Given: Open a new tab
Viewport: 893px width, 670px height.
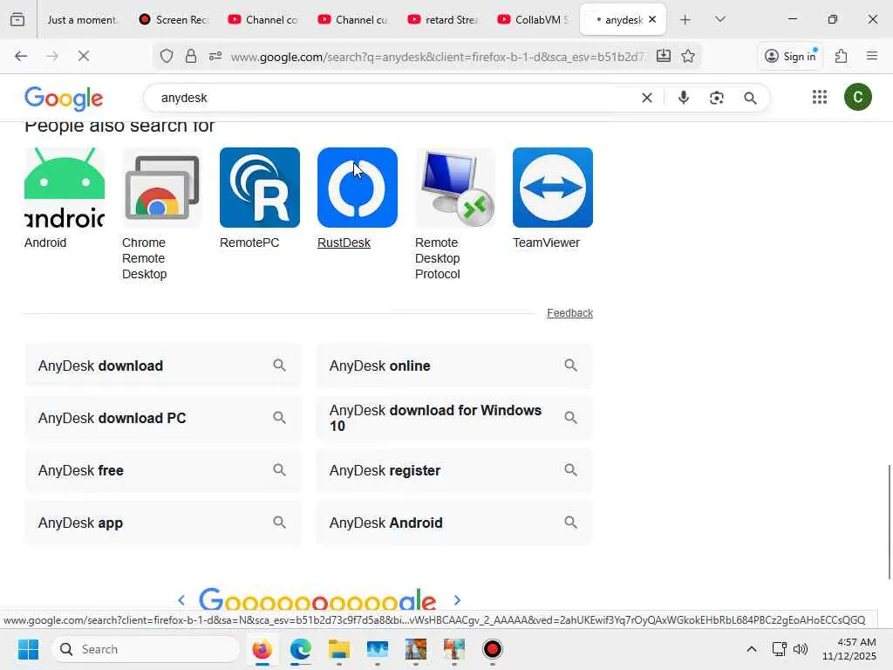Looking at the screenshot, I should pyautogui.click(x=685, y=19).
